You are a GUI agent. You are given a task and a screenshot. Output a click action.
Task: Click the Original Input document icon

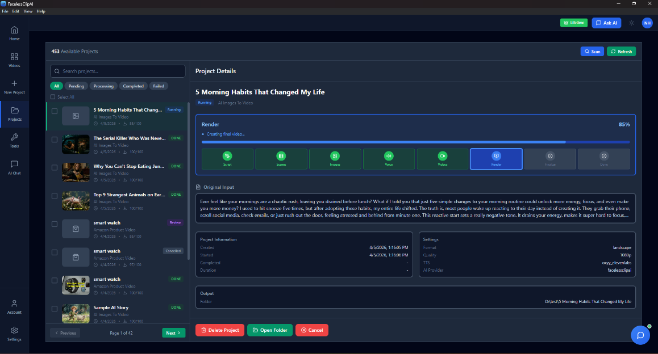coord(198,187)
